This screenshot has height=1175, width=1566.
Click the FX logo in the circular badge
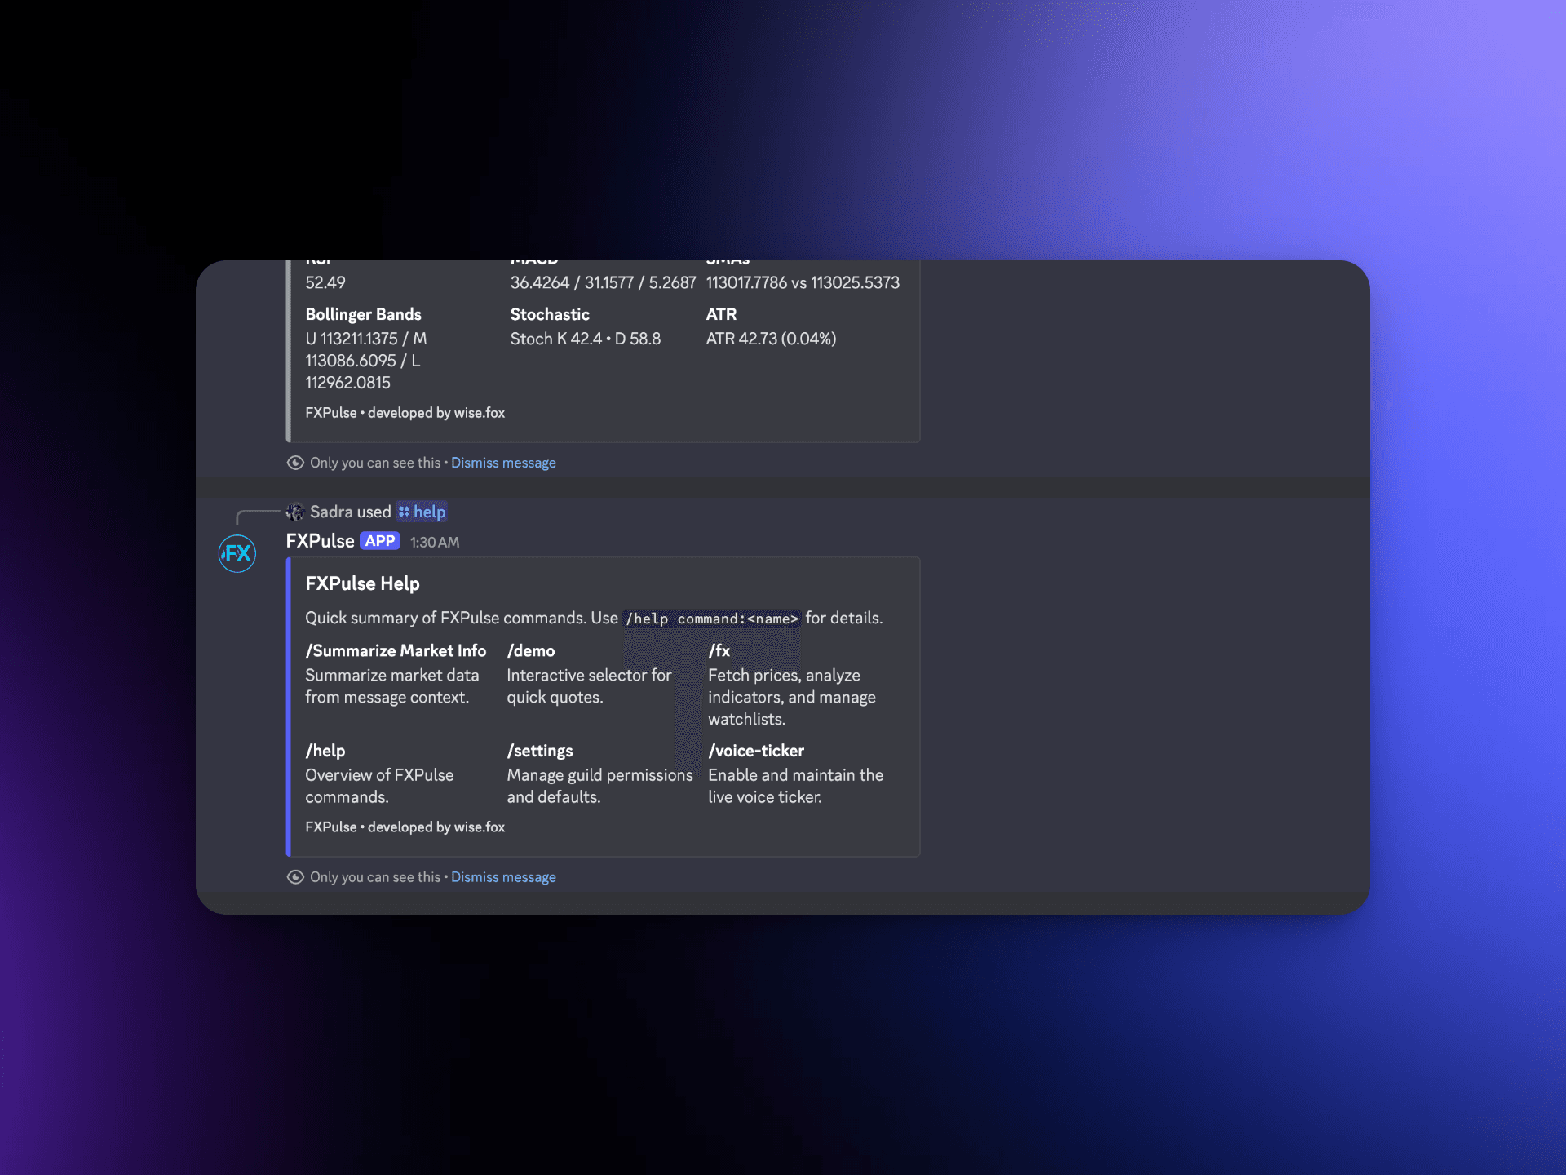click(x=237, y=554)
